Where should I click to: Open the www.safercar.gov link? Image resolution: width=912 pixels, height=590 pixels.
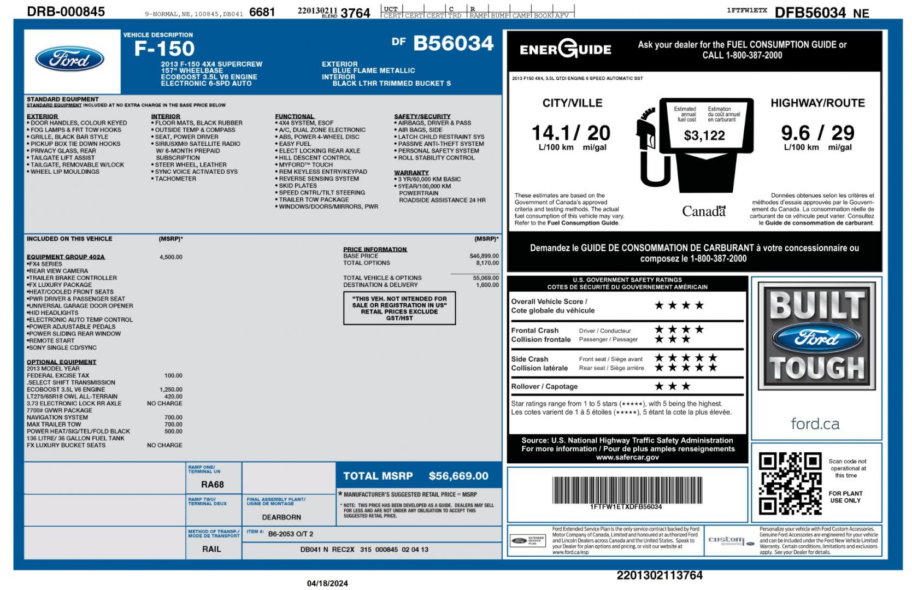coord(627,457)
